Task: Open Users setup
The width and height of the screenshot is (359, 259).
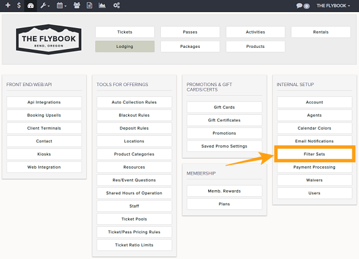Action: (x=315, y=193)
